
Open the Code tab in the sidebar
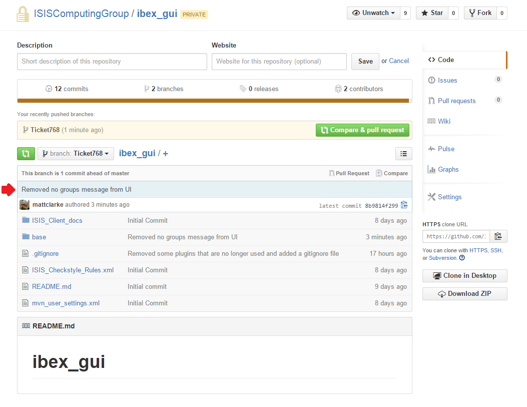coord(464,60)
